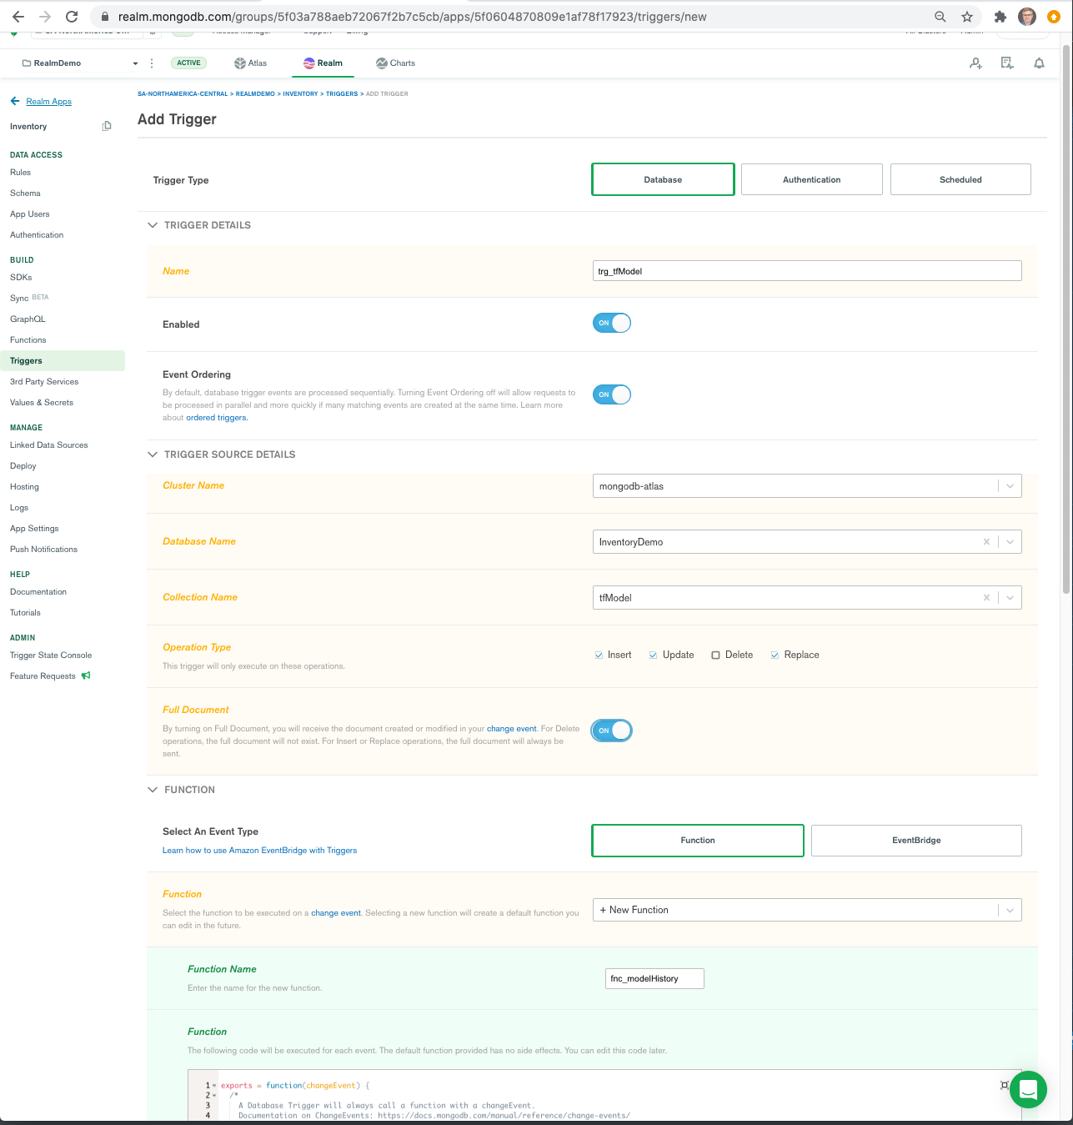Toggle the Event Ordering switch
The height and width of the screenshot is (1125, 1073).
pyautogui.click(x=612, y=394)
